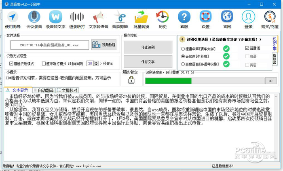Screen dimensions: 283x171
Task: Toggle the 粤语 language checkbox
Action: coord(247,56)
